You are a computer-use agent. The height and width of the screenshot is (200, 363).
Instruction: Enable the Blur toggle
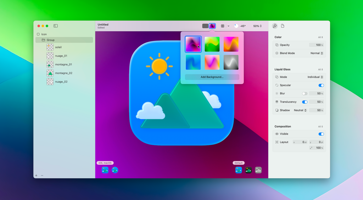pyautogui.click(x=305, y=93)
